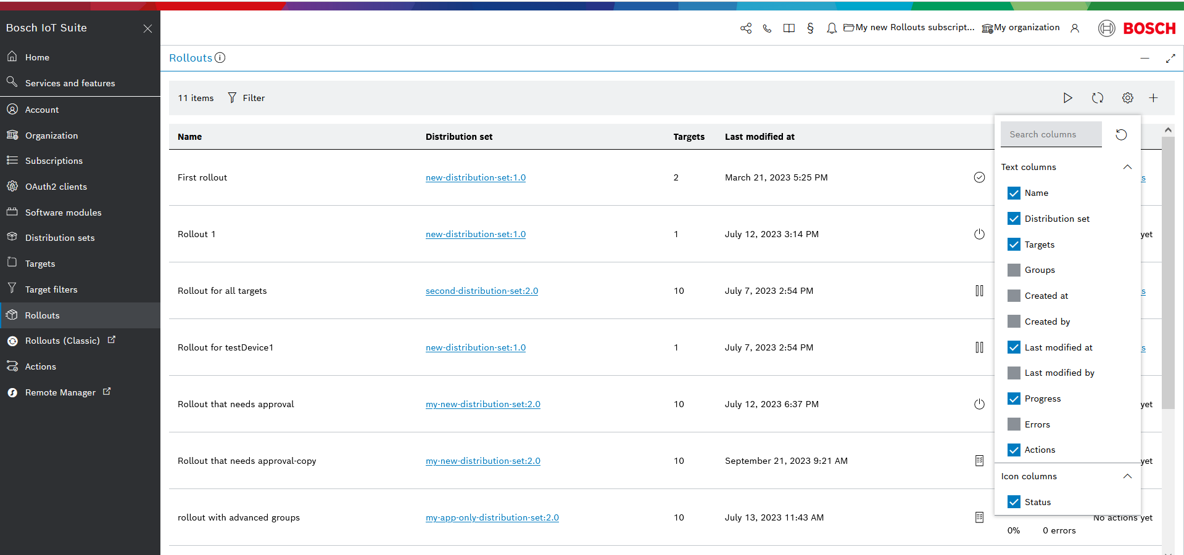Open the user profile icon
This screenshot has width=1184, height=555.
click(x=1075, y=28)
